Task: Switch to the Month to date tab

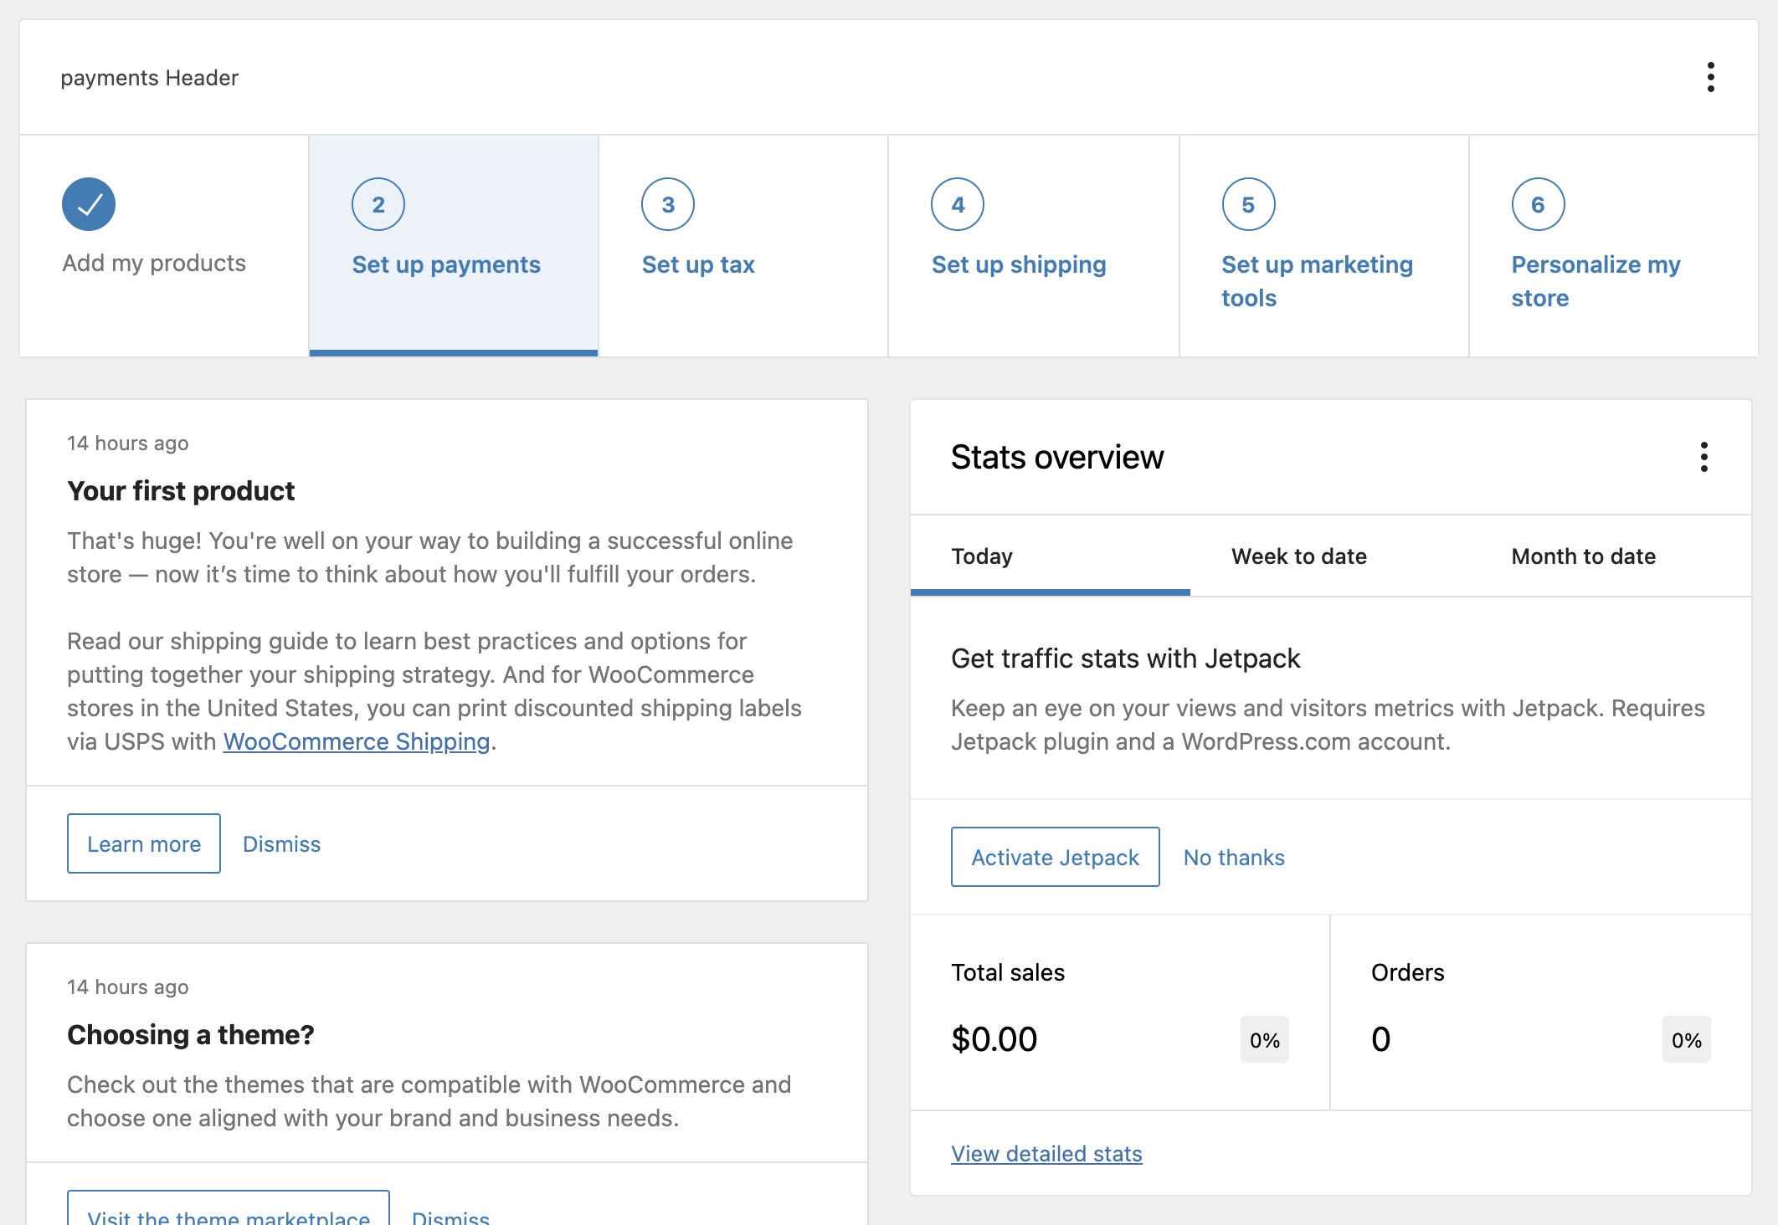Action: coord(1583,556)
